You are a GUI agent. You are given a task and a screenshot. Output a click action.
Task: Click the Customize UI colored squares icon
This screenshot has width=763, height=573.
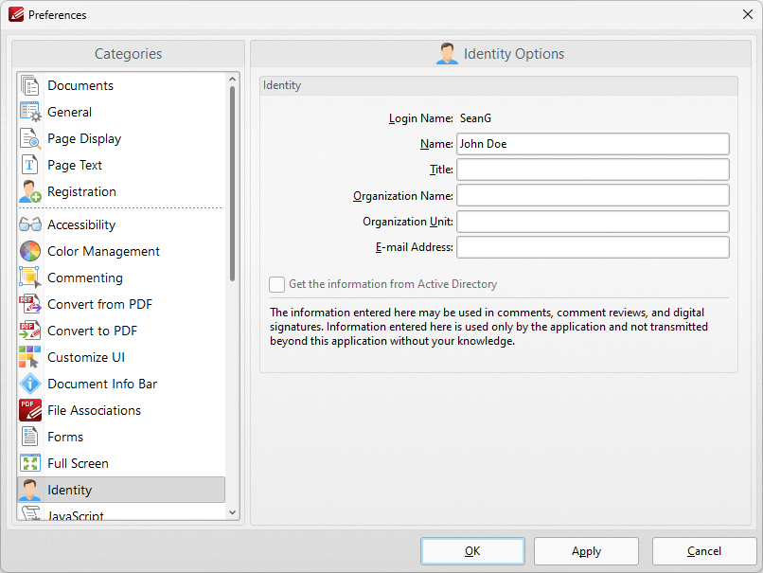[x=29, y=357]
